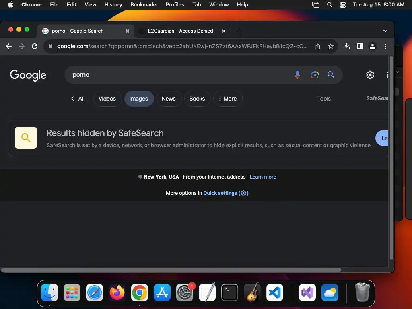Open the File menu
412x309 pixels.
point(54,5)
